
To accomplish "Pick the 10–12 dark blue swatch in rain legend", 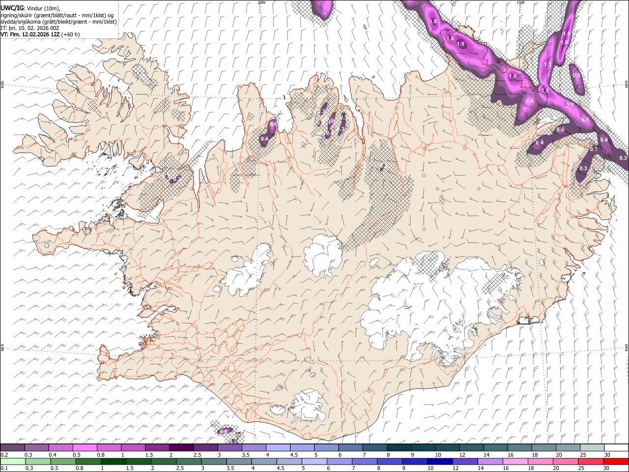I will click(440, 461).
